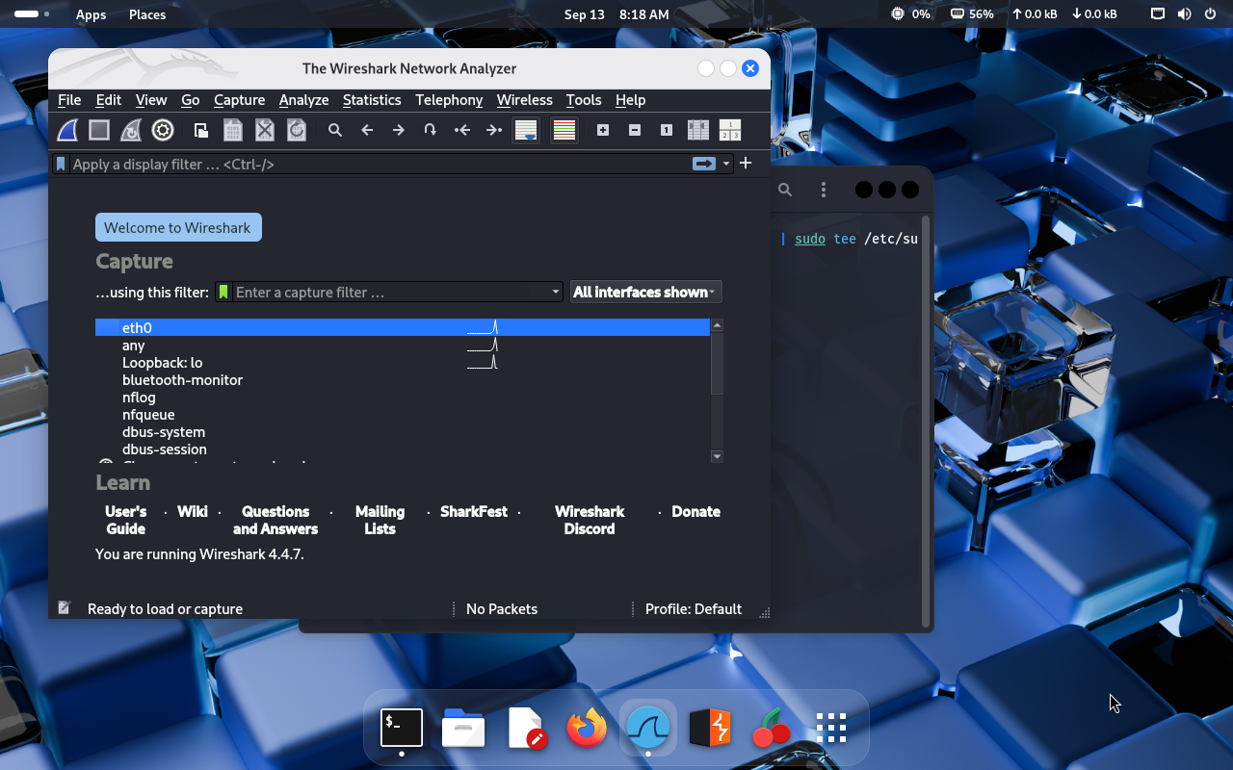Zoom in the packet text
Viewport: 1233px width, 770px height.
click(x=603, y=130)
